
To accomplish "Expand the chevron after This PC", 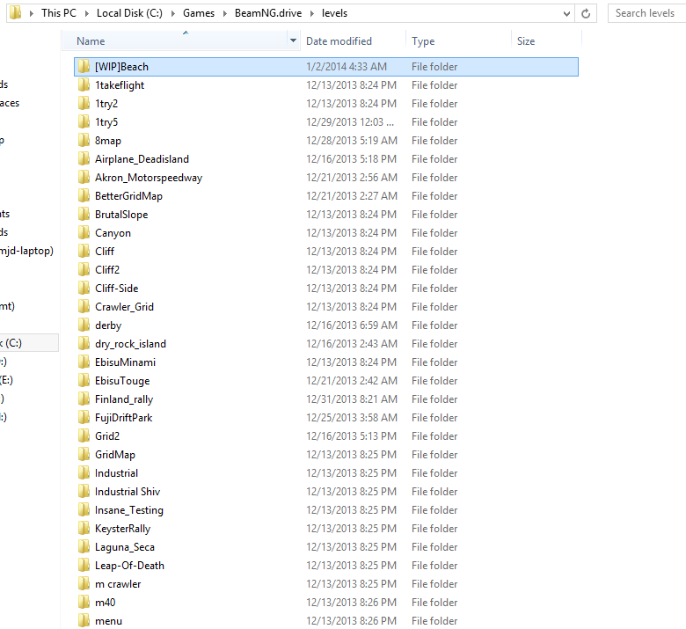I will [86, 13].
